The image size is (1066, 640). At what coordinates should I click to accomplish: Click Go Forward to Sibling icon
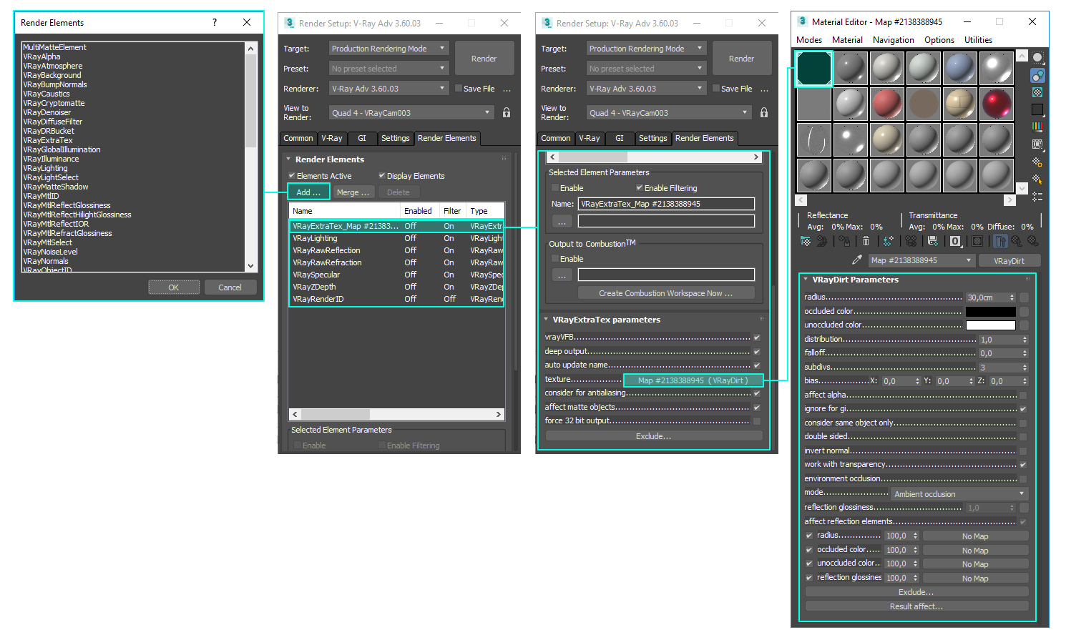click(x=1032, y=241)
